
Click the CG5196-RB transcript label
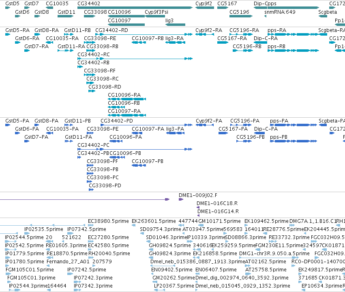click(x=247, y=47)
